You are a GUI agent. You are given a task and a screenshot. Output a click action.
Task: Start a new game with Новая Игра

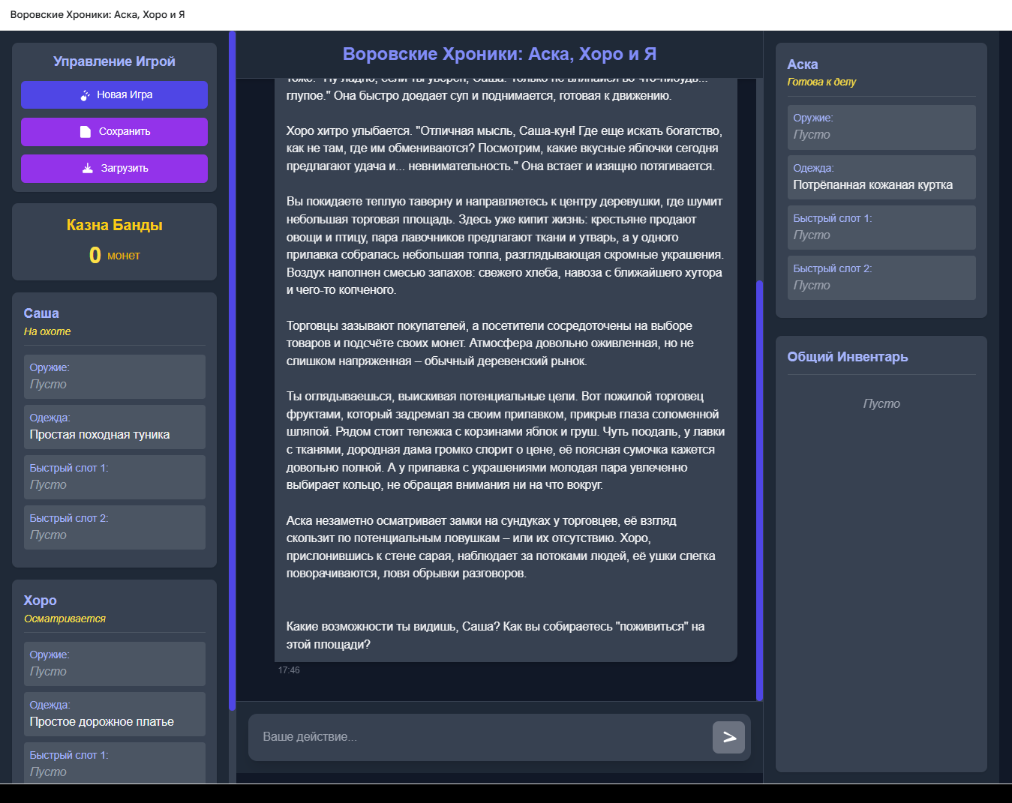point(114,95)
